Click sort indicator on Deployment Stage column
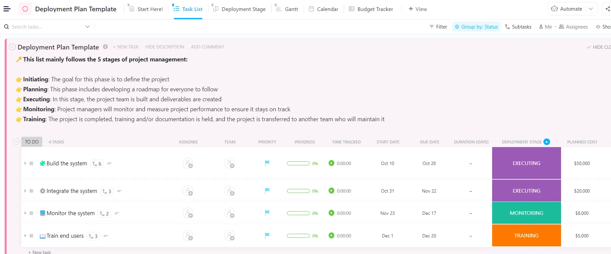The width and height of the screenshot is (611, 254). click(x=547, y=142)
